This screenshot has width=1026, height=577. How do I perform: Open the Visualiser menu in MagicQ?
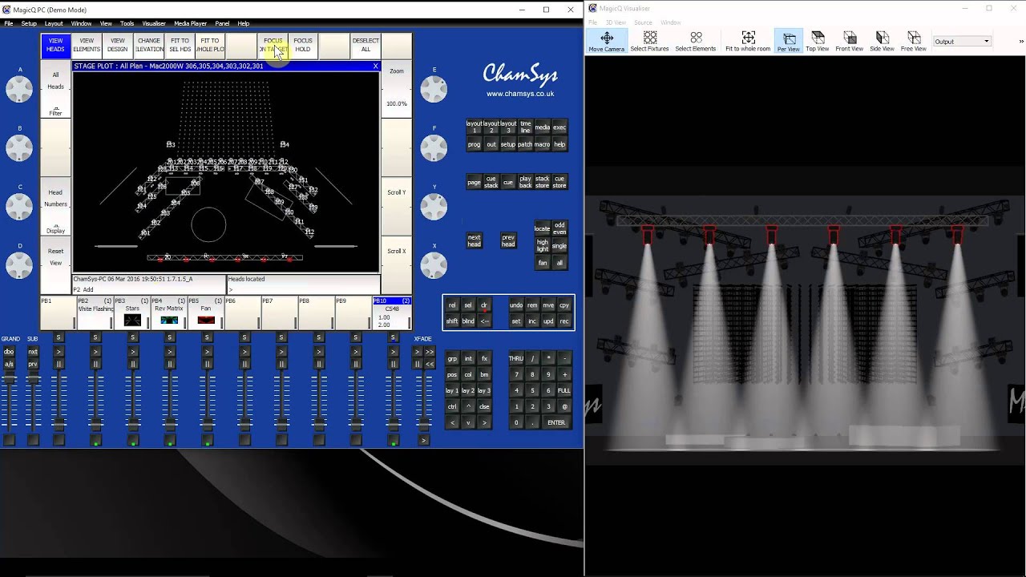click(154, 23)
